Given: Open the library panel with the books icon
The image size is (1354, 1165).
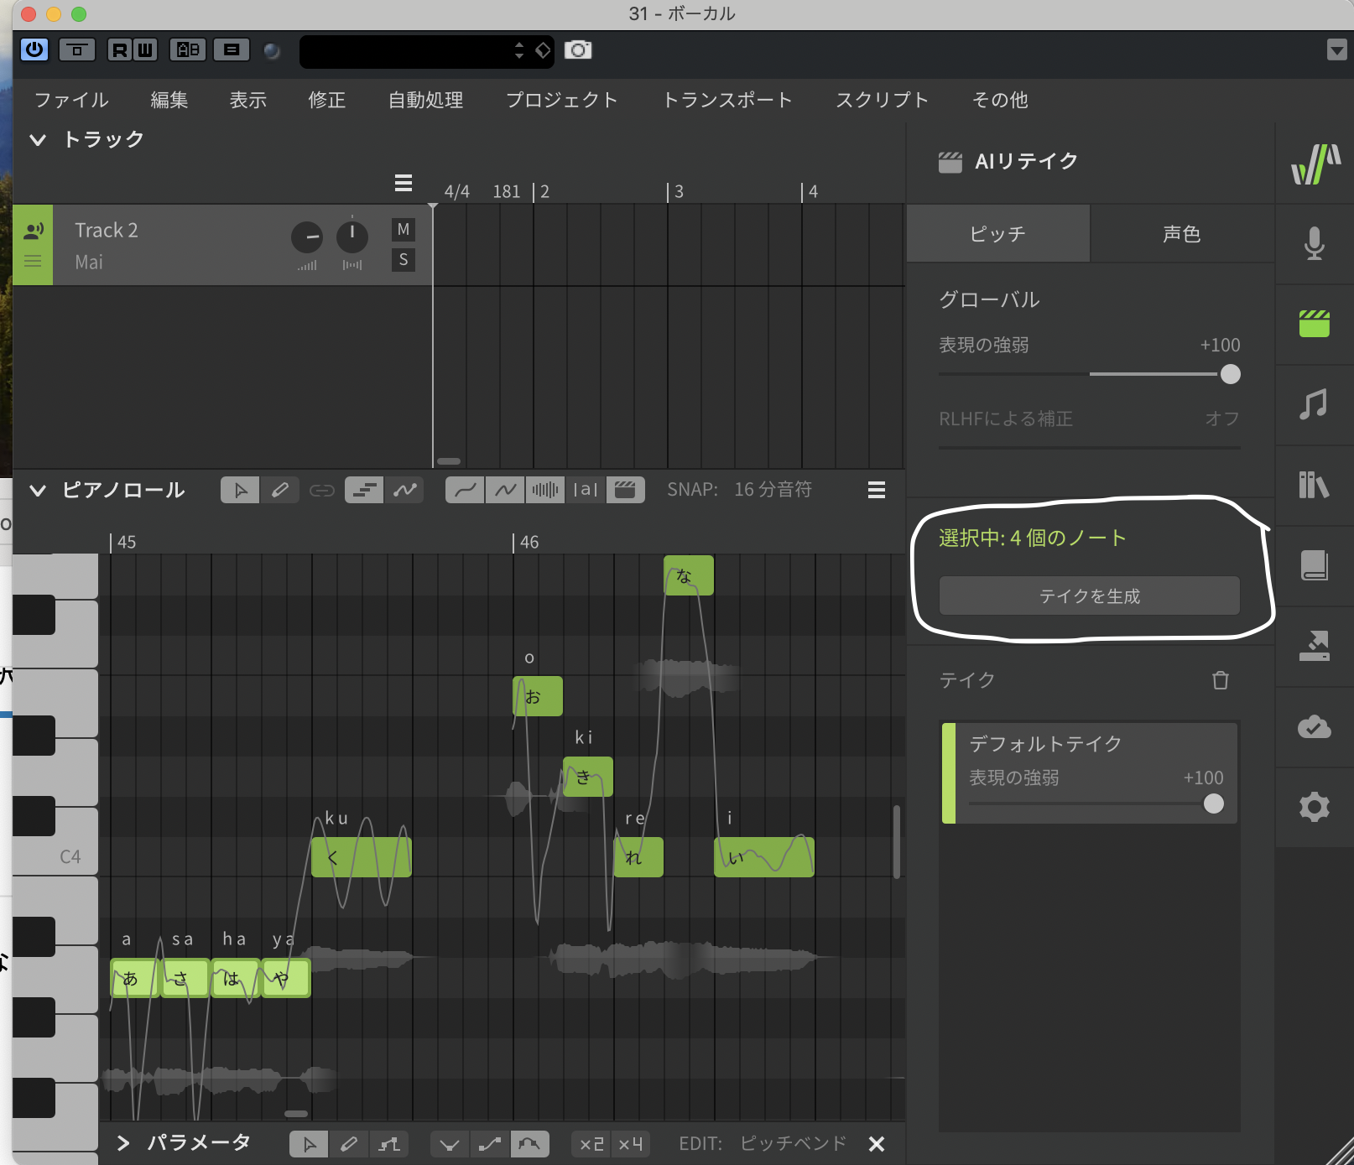Looking at the screenshot, I should [1314, 485].
